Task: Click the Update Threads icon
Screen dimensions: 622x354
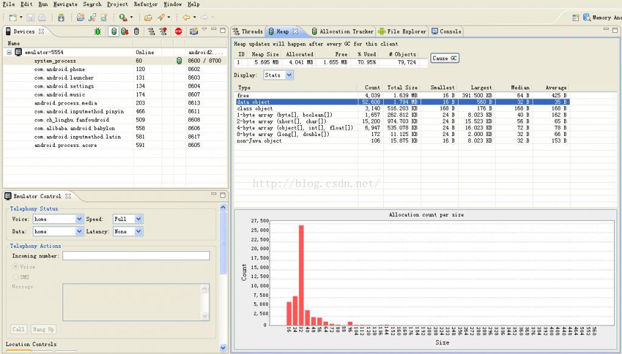Action: [x=151, y=32]
